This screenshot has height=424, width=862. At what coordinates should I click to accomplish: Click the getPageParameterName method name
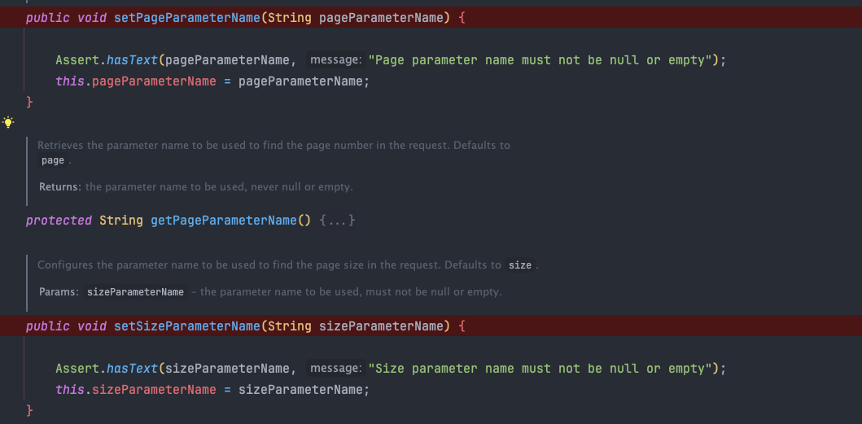224,221
